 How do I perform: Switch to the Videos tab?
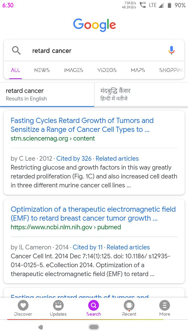(x=107, y=70)
